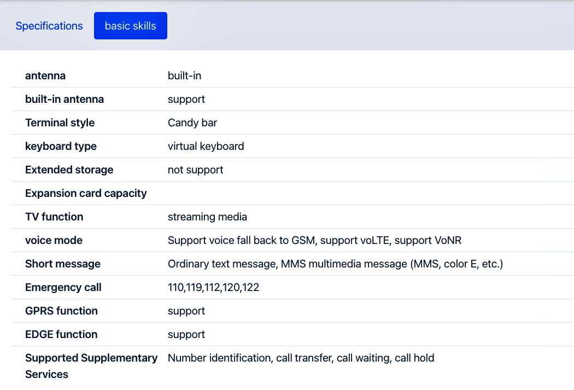Select the not support value
Screen dimensions: 574x390
(x=196, y=170)
